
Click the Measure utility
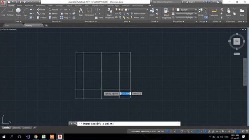(x=214, y=12)
